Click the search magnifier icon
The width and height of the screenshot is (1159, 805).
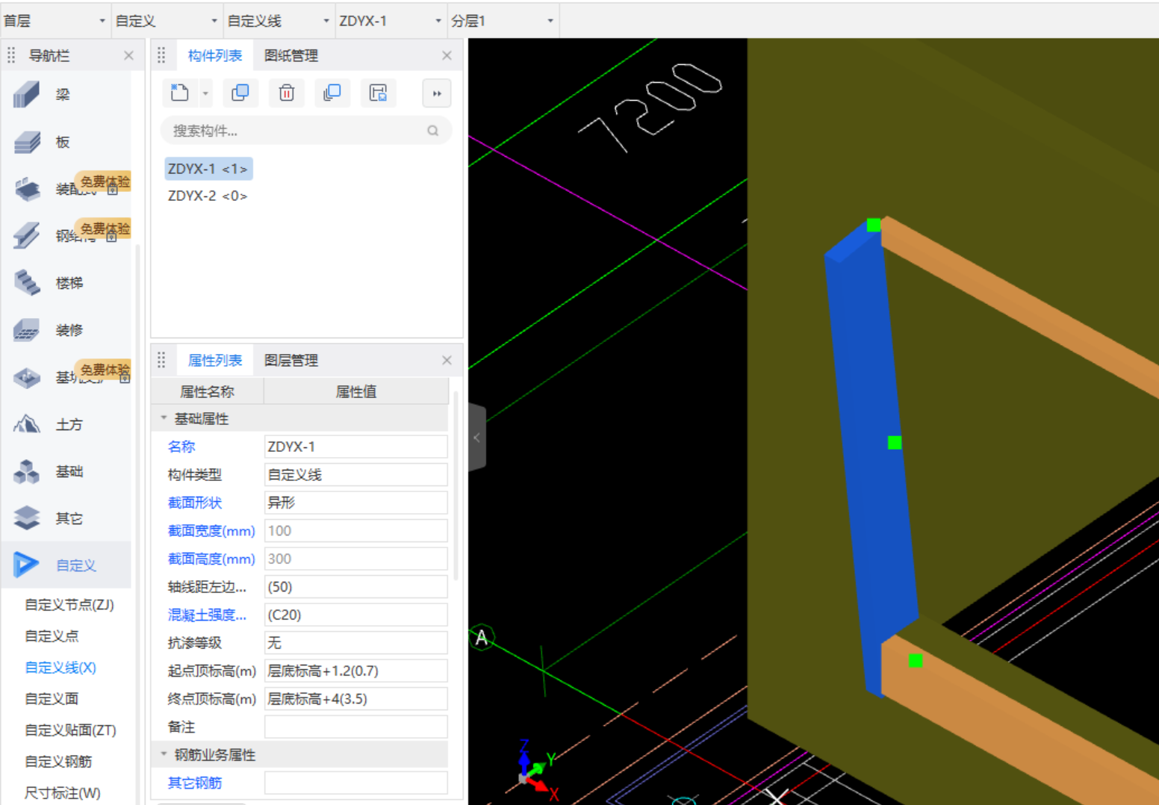coord(432,131)
